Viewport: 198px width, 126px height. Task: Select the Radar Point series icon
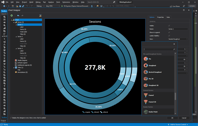[146, 112]
